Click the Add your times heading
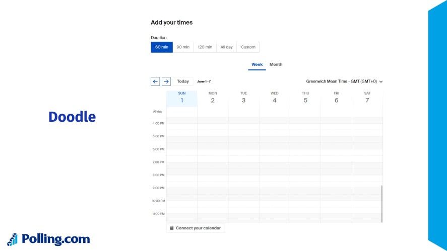This screenshot has height=251, width=447. coord(172,23)
